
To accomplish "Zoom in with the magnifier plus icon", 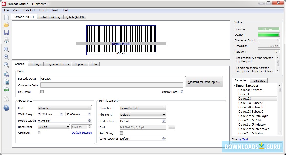I will 6,50.
